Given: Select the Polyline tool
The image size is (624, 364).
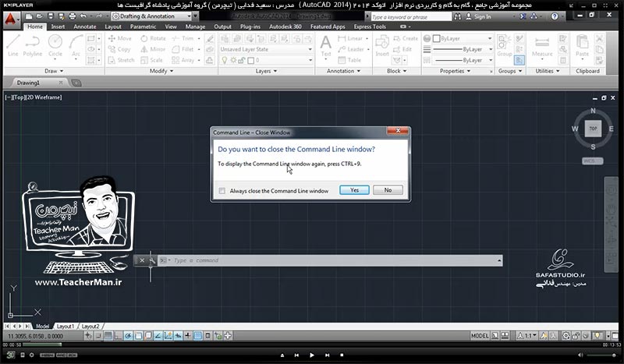Looking at the screenshot, I should click(x=32, y=46).
